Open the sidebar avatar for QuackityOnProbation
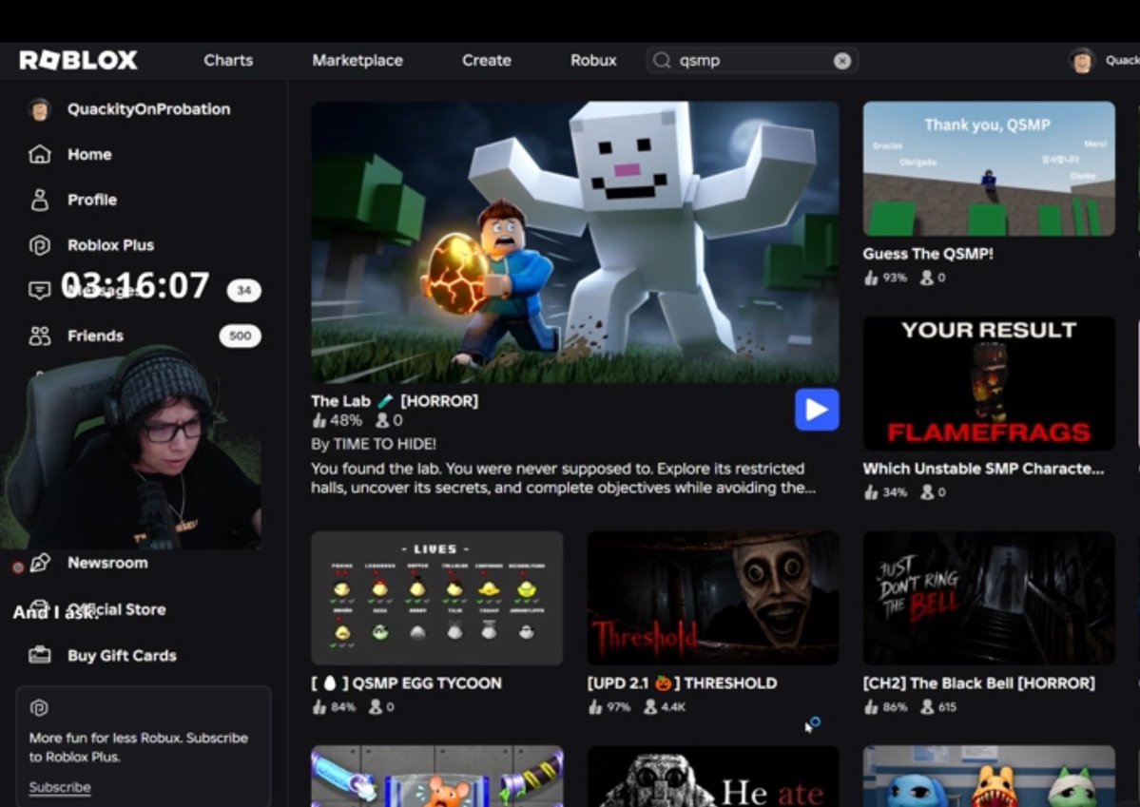 pyautogui.click(x=39, y=109)
